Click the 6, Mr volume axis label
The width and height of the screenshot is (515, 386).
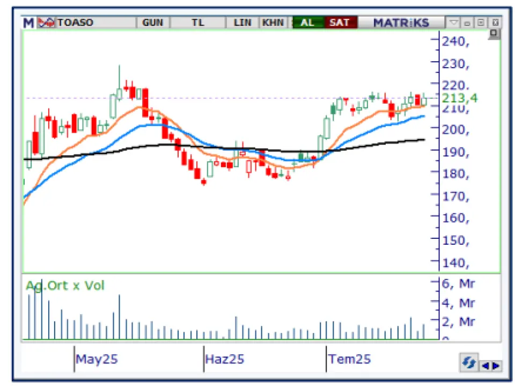[x=459, y=283]
